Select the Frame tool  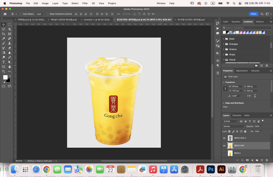(x=10, y=34)
